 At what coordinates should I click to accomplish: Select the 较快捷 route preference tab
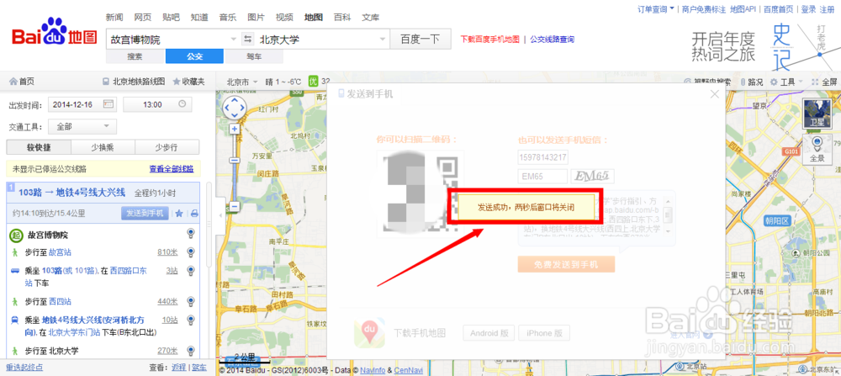39,147
